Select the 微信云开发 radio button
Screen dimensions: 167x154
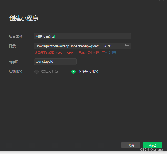37,72
